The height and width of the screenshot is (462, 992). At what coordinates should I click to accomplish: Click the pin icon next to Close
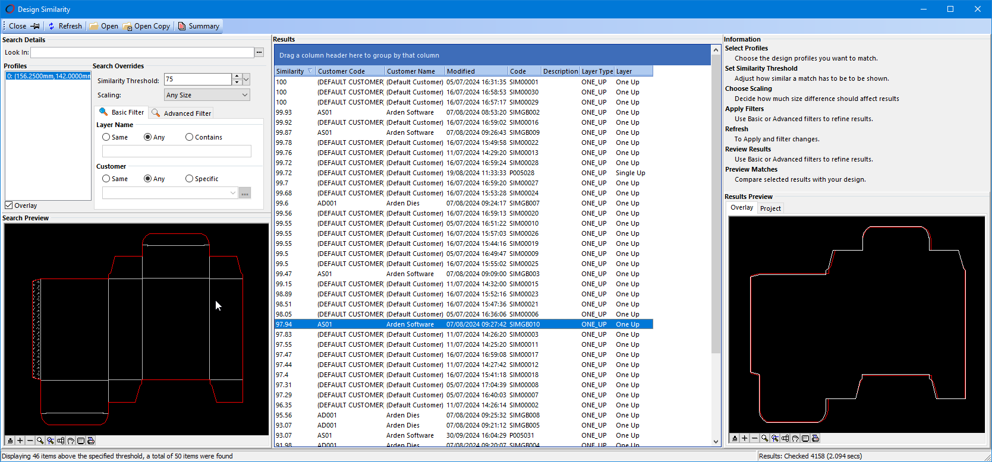tap(35, 26)
